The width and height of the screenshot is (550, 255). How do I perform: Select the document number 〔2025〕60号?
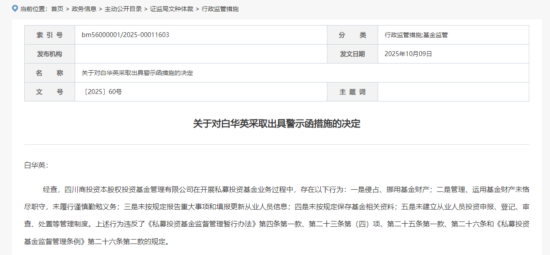click(102, 92)
